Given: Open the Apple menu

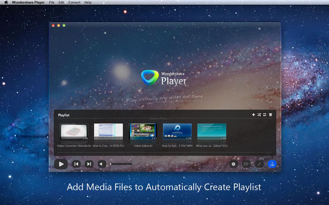Looking at the screenshot, I should [x=6, y=2].
